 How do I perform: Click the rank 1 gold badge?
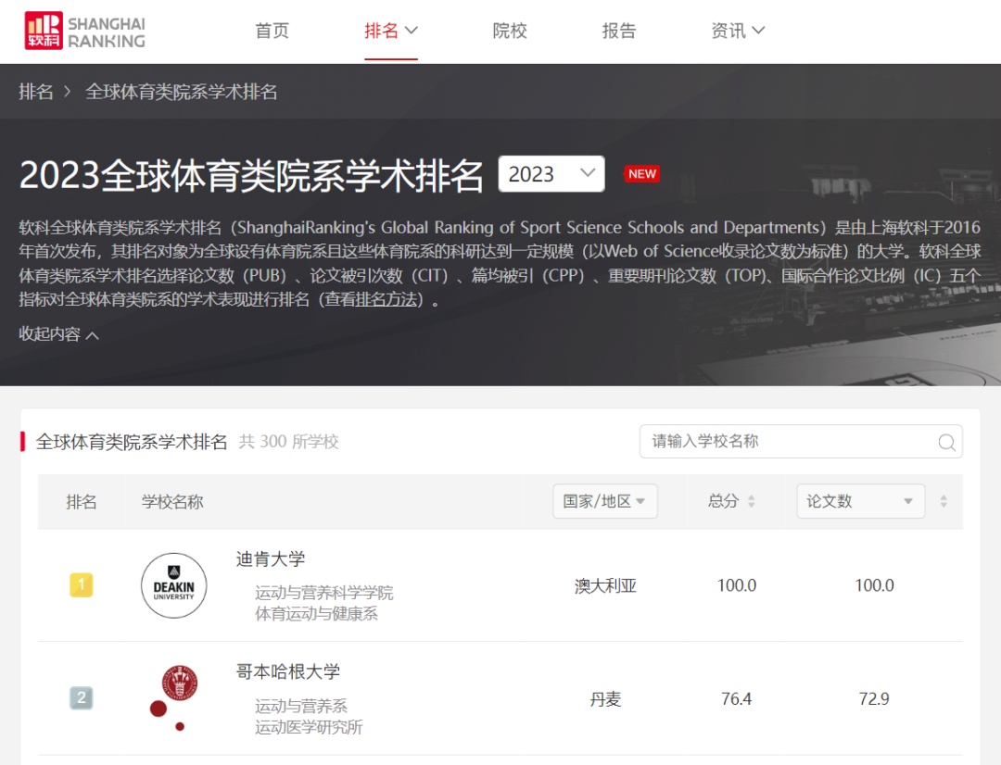point(81,584)
